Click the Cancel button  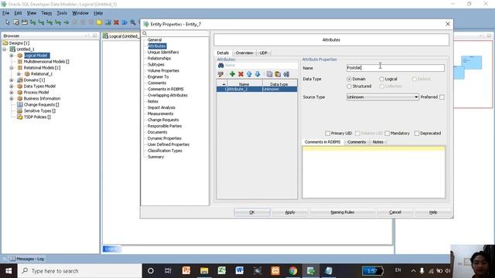[x=395, y=212]
